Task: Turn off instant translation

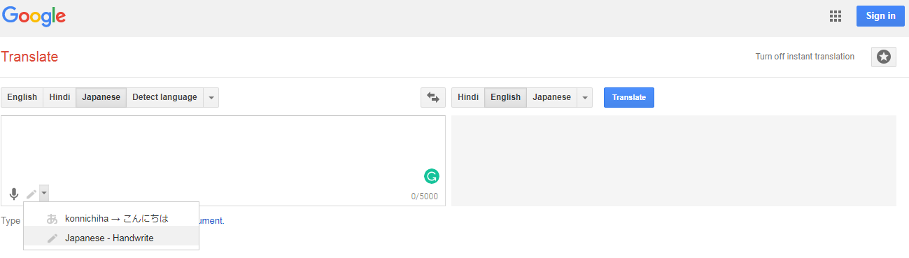Action: [x=805, y=57]
